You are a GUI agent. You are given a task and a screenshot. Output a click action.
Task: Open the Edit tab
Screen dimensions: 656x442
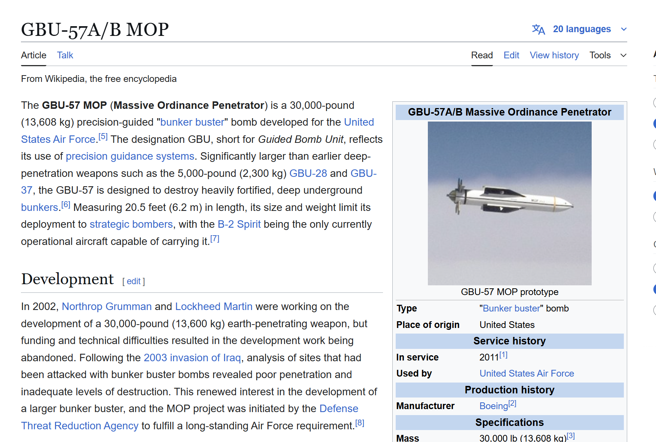point(511,55)
